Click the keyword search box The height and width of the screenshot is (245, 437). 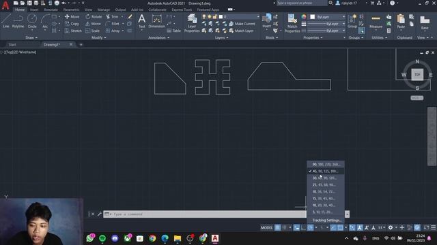coord(302,3)
